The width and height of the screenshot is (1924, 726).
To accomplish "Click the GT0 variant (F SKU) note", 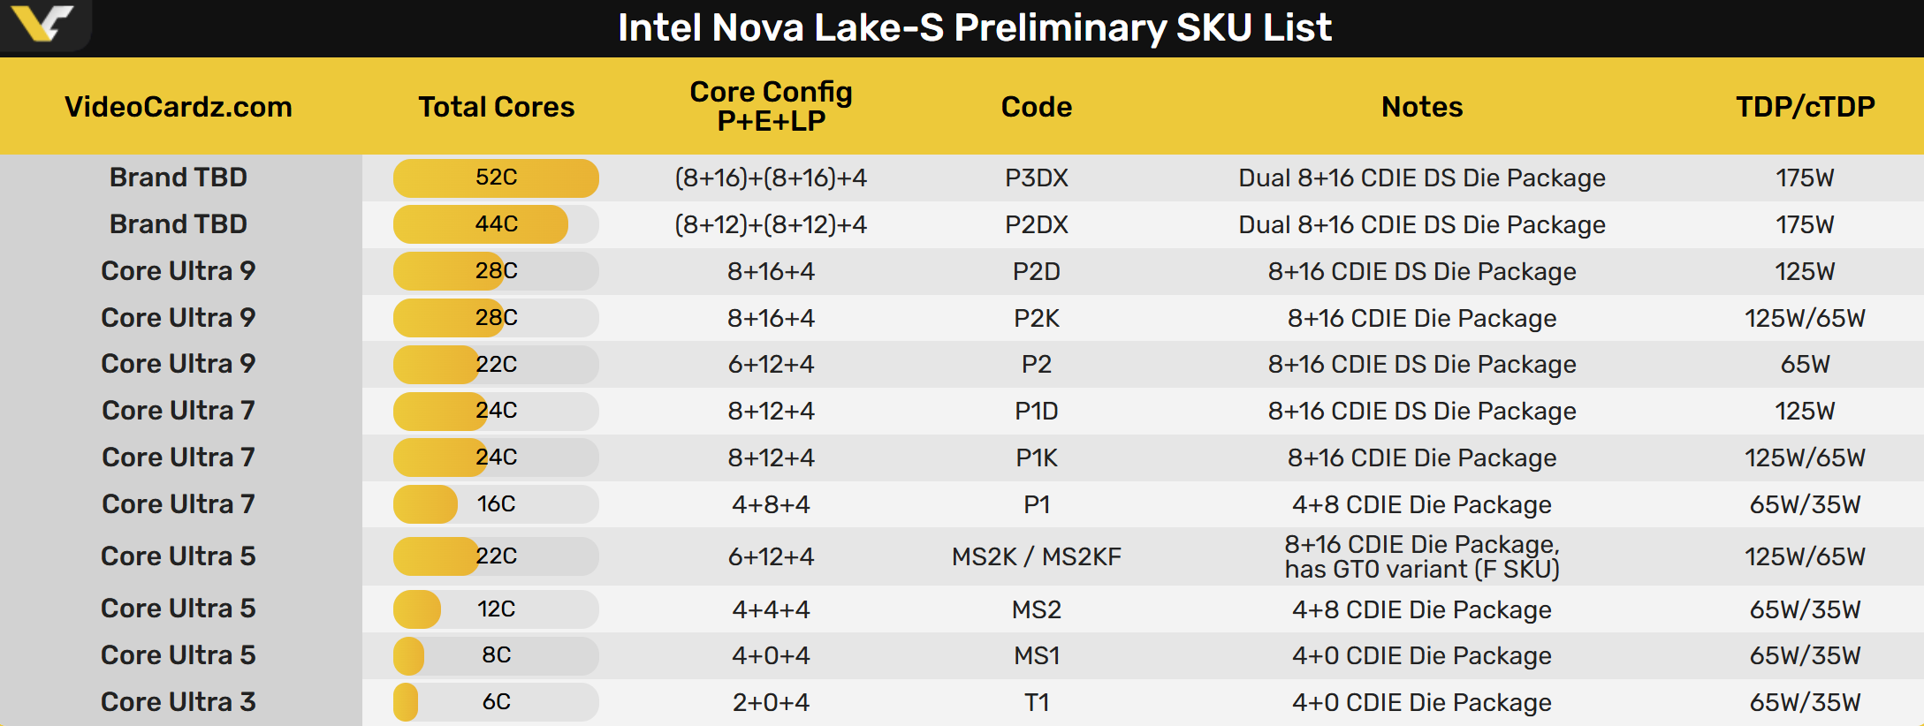I will (x=1421, y=569).
